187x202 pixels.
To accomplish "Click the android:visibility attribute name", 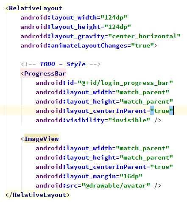I will (70, 120).
